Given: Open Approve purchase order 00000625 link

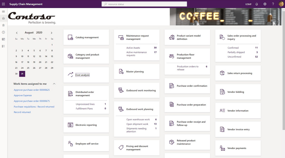Looking at the screenshot, I should coord(32,90).
